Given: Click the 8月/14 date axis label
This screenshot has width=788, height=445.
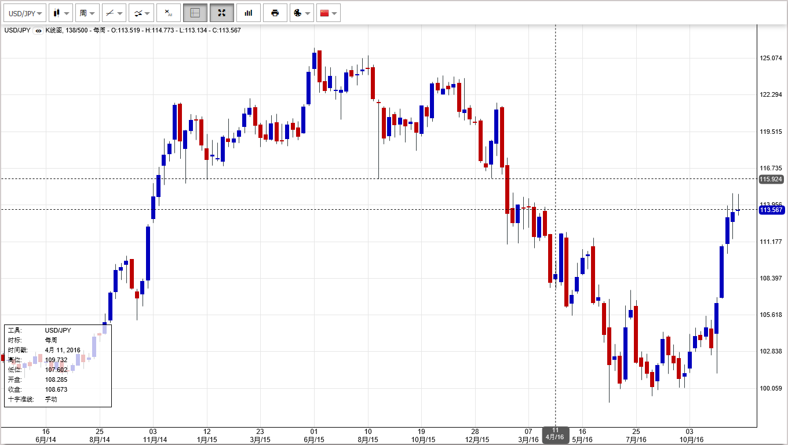Looking at the screenshot, I should [100, 440].
